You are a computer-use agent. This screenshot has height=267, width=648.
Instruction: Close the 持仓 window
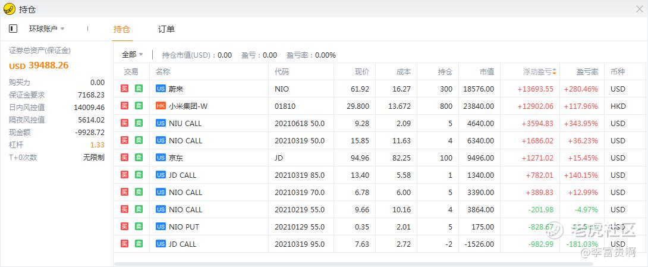[639, 9]
